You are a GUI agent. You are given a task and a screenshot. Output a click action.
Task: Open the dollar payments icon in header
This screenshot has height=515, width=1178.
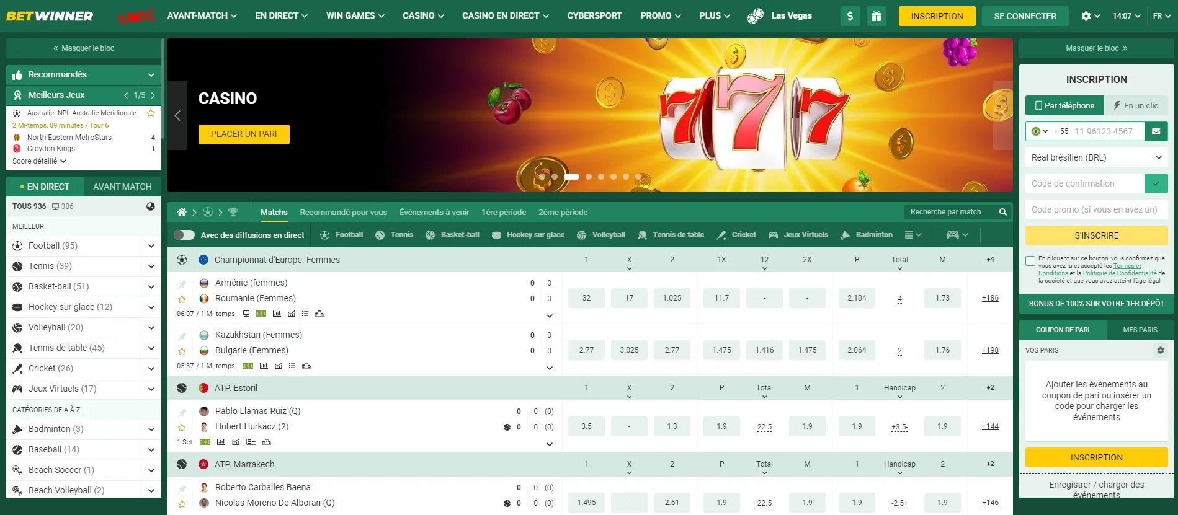coord(850,16)
